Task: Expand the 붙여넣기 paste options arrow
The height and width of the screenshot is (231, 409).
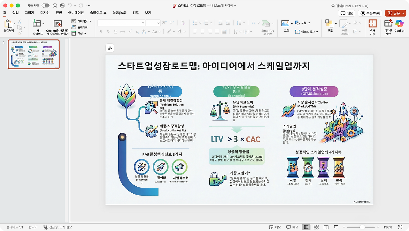Action: coord(14,24)
